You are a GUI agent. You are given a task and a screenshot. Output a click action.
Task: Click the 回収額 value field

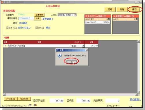tap(83, 100)
